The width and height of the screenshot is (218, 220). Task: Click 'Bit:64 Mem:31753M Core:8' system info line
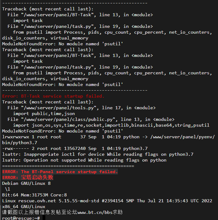[34, 195]
